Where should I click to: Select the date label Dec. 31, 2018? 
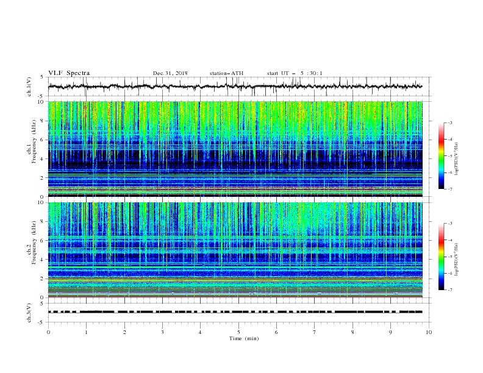170,73
